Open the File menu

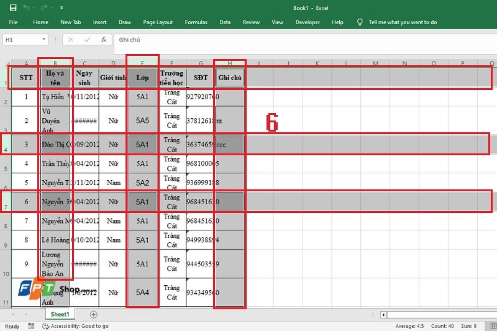[x=13, y=22]
